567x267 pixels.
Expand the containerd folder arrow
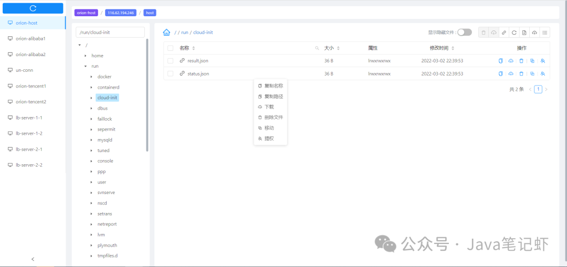(x=91, y=87)
